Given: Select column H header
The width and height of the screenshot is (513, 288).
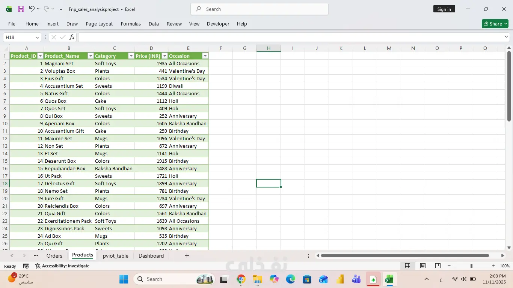Looking at the screenshot, I should 269,48.
